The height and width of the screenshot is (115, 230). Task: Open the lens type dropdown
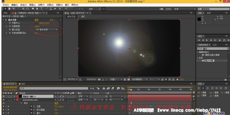47,30
